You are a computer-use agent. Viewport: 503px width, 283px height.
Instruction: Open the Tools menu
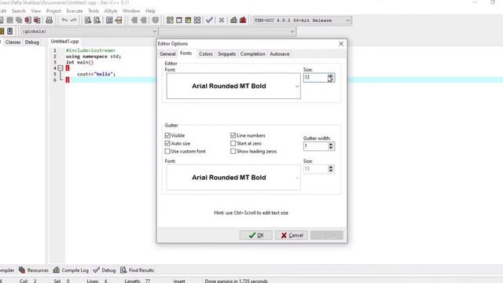94,11
